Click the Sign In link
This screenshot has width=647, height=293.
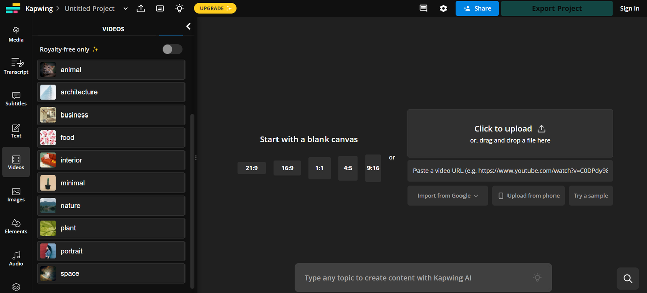(x=629, y=8)
